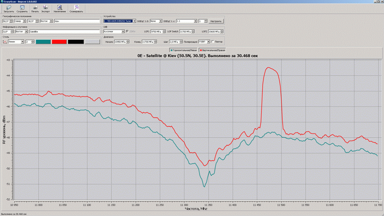Viewport: 384px width, 216px height.
Task: Open the DiSEqC 1.0 None dropdown
Action: point(160,21)
